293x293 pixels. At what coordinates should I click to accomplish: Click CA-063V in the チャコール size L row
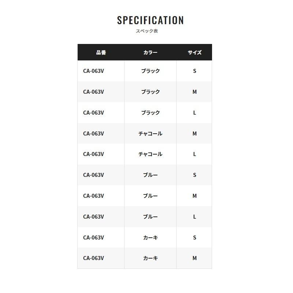point(93,154)
